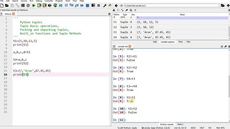Close the Console 4/A tab

click(x=130, y=47)
